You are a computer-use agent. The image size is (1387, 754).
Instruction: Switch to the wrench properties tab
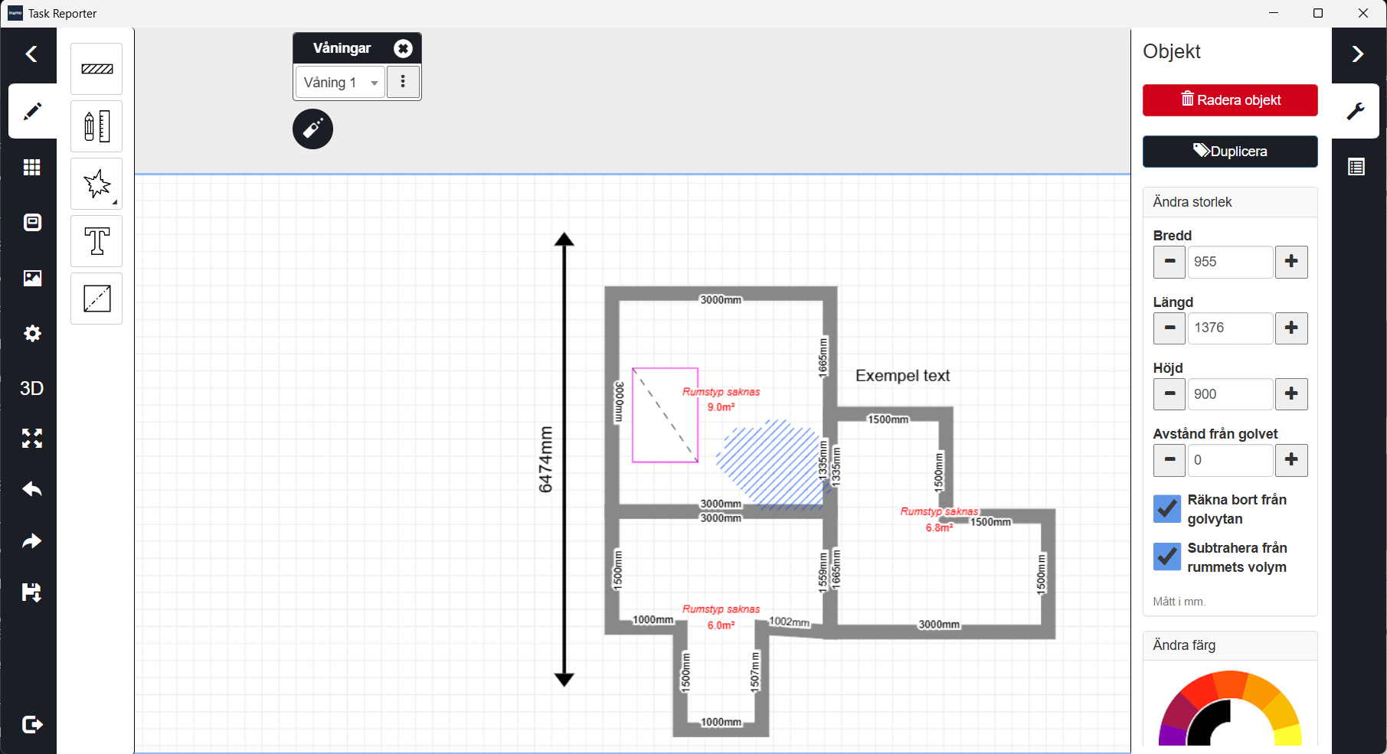click(1356, 111)
